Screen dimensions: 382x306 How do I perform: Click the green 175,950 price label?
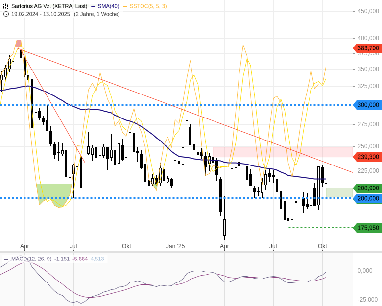368,228
